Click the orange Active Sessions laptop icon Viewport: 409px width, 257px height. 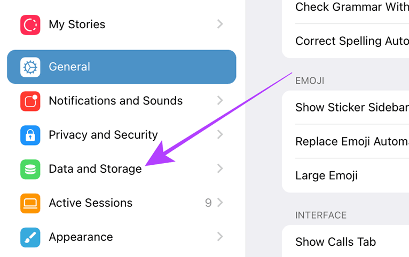click(30, 203)
